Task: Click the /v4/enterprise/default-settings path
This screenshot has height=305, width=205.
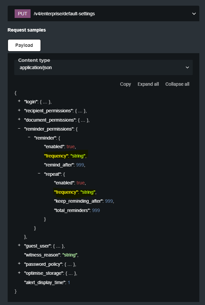Action: tap(64, 14)
